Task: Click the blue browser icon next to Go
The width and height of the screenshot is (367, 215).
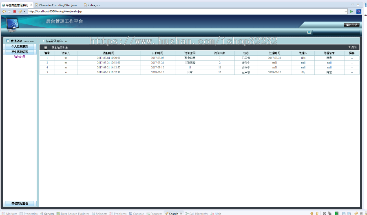Action: pyautogui.click(x=358, y=11)
